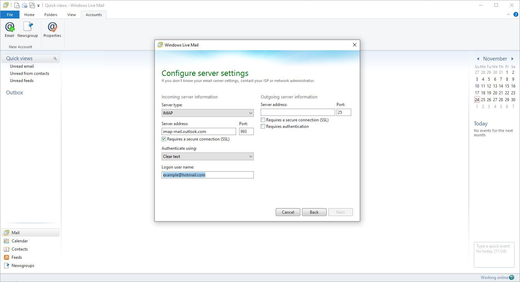Select Unread email quick view
Screen dimensions: 520x282
[22, 66]
